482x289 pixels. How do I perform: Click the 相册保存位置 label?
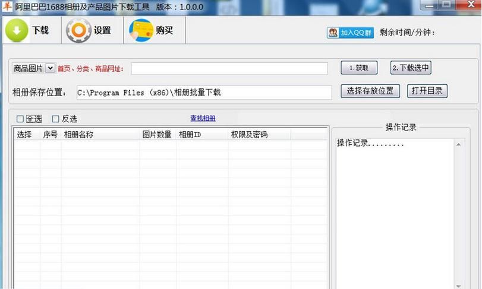[39, 93]
